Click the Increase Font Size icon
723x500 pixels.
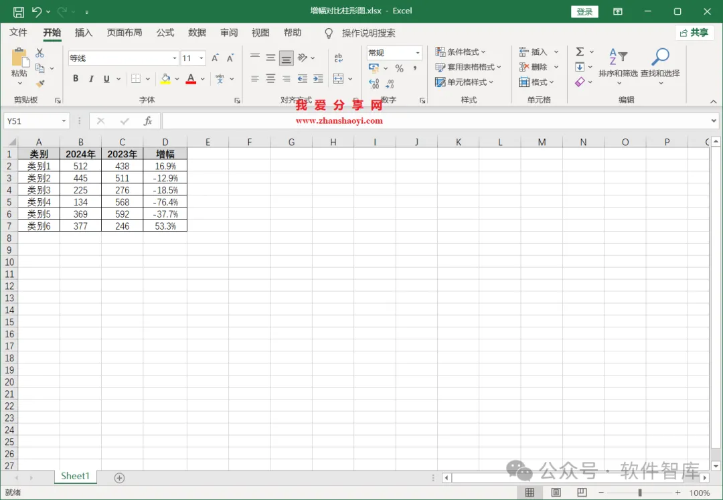[x=215, y=58]
